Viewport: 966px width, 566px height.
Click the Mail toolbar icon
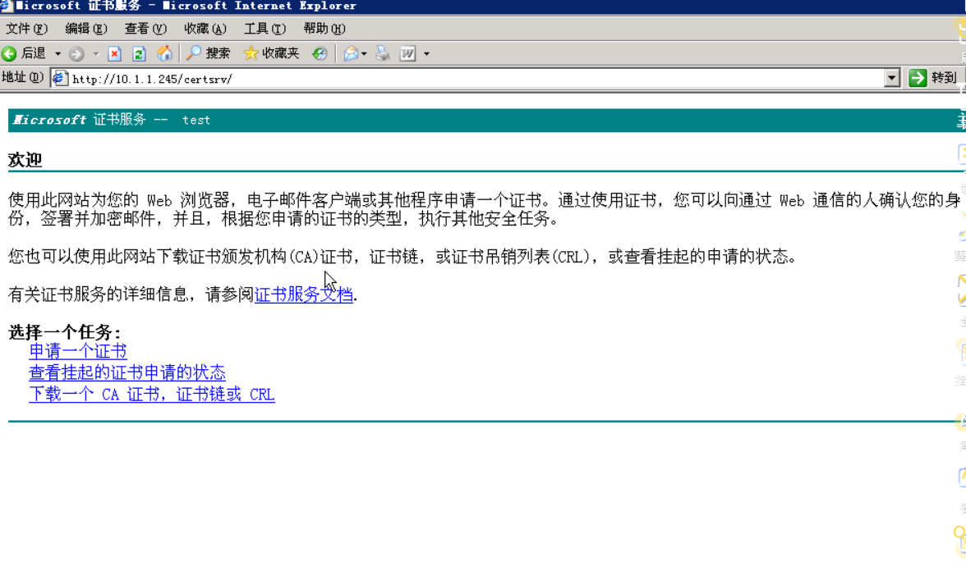click(x=351, y=53)
